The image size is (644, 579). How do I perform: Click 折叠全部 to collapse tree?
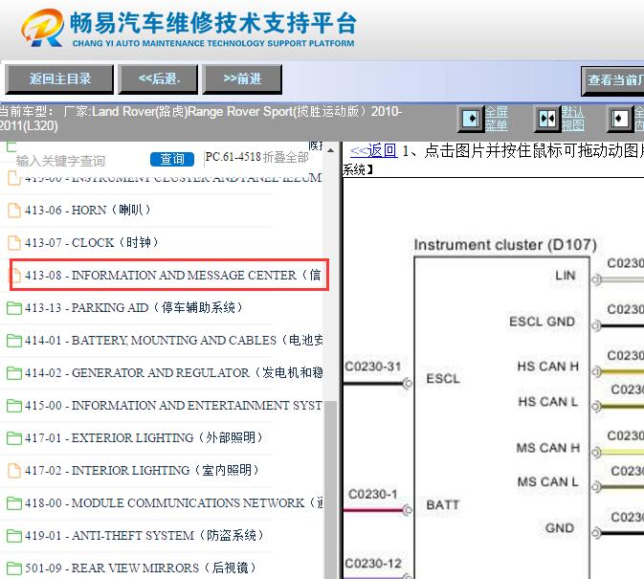coord(286,157)
